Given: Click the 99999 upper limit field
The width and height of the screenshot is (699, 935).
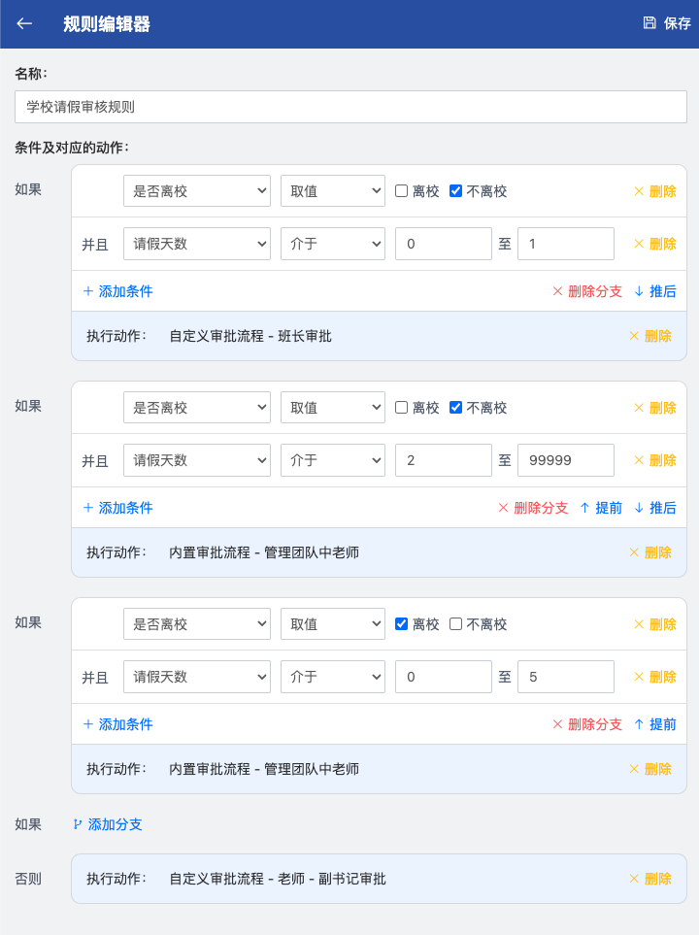Looking at the screenshot, I should pyautogui.click(x=566, y=460).
